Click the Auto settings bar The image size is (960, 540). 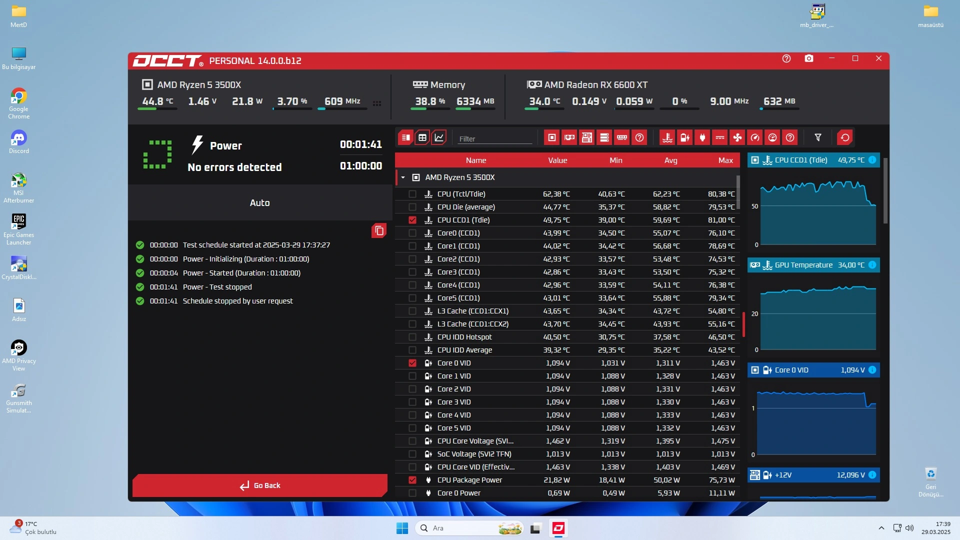(260, 203)
